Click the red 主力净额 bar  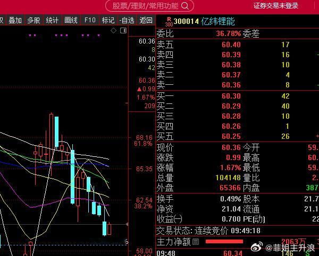224,242
